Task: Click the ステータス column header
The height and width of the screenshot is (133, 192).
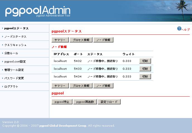Action: [95, 54]
